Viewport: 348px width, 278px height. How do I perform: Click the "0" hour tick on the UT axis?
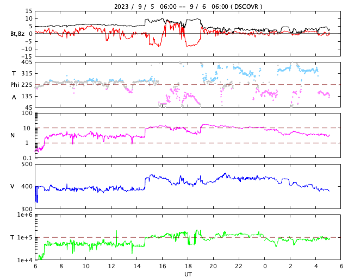265,266
